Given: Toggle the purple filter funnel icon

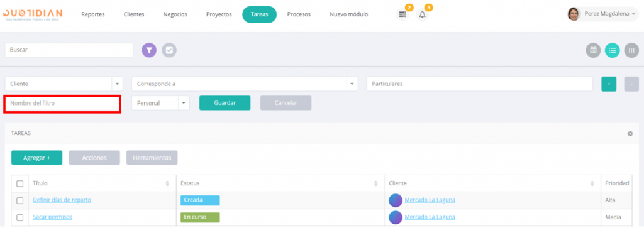Looking at the screenshot, I should 149,50.
